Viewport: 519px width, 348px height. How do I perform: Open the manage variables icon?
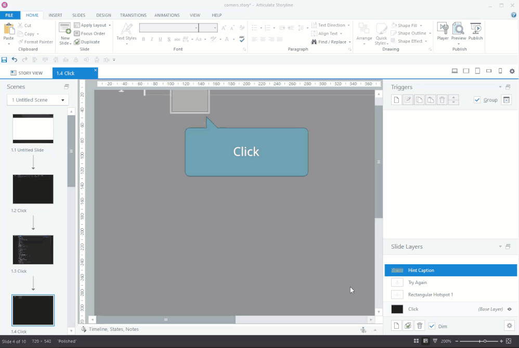(x=507, y=100)
